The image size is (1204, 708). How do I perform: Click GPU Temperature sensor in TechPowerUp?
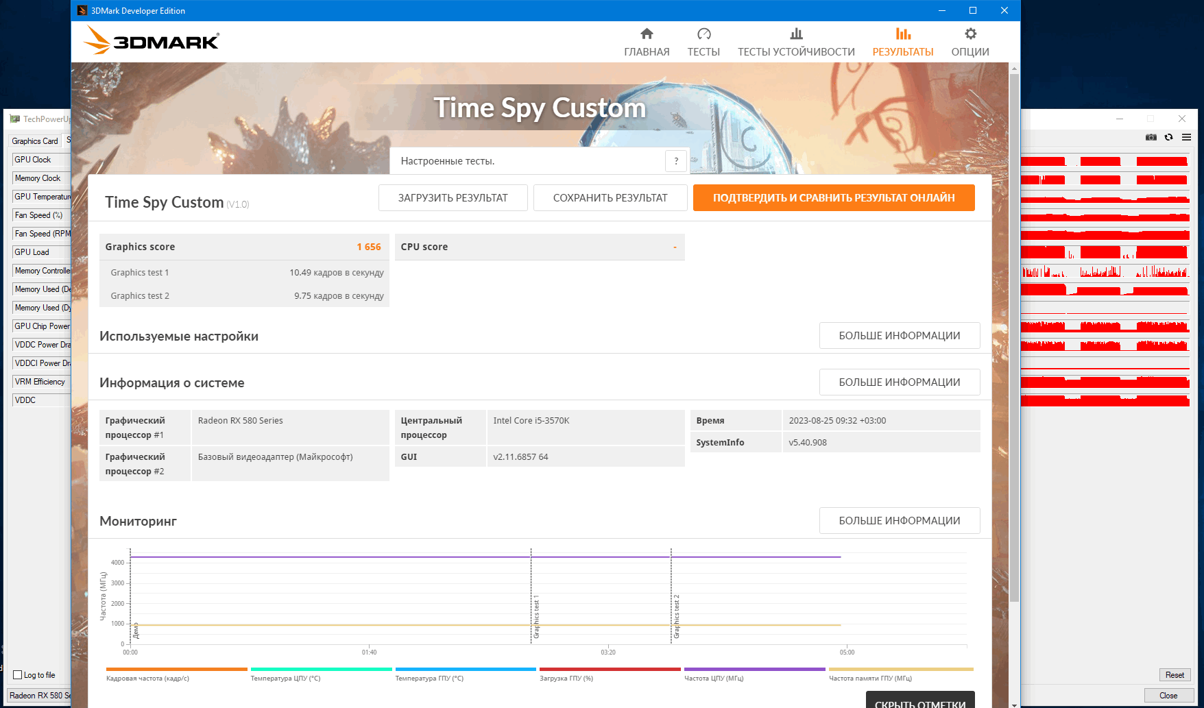point(41,197)
